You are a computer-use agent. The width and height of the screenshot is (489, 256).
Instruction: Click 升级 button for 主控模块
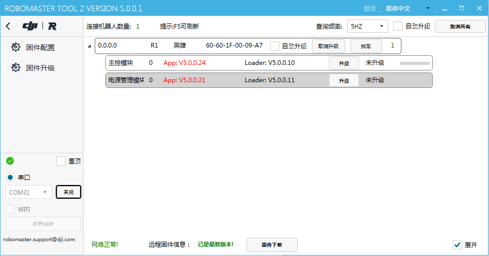tap(344, 63)
